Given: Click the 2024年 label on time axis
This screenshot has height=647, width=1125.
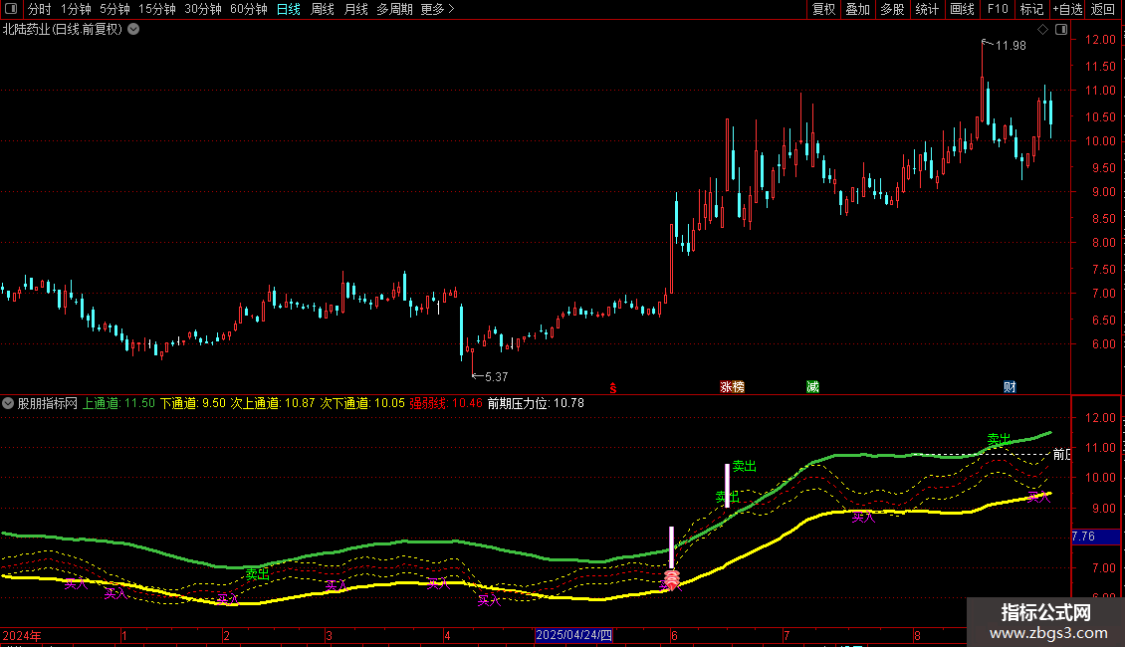Looking at the screenshot, I should point(22,635).
